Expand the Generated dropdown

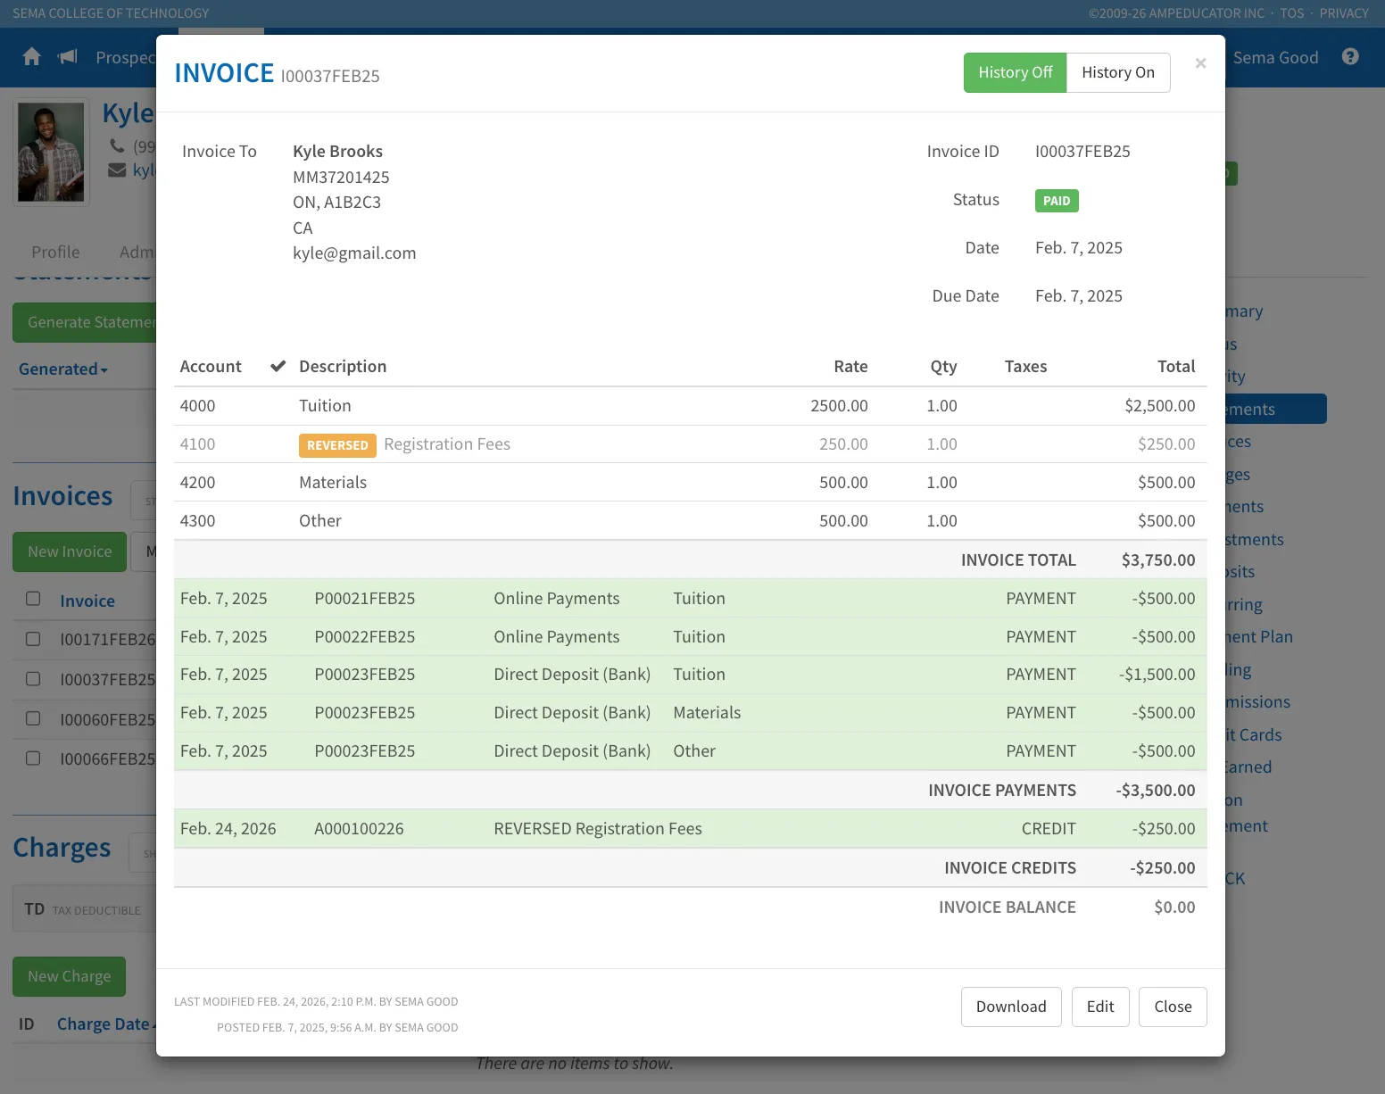[x=63, y=369]
